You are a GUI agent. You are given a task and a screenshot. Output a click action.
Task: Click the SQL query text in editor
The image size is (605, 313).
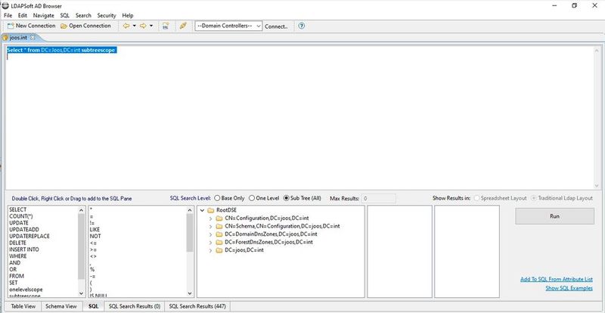point(62,50)
